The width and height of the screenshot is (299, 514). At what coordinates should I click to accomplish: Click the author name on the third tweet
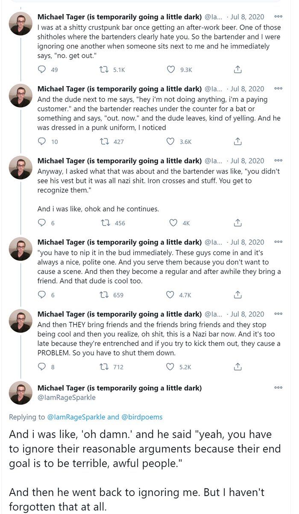[120, 161]
